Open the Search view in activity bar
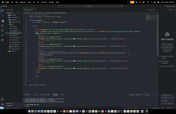176x114 pixels. point(2,15)
